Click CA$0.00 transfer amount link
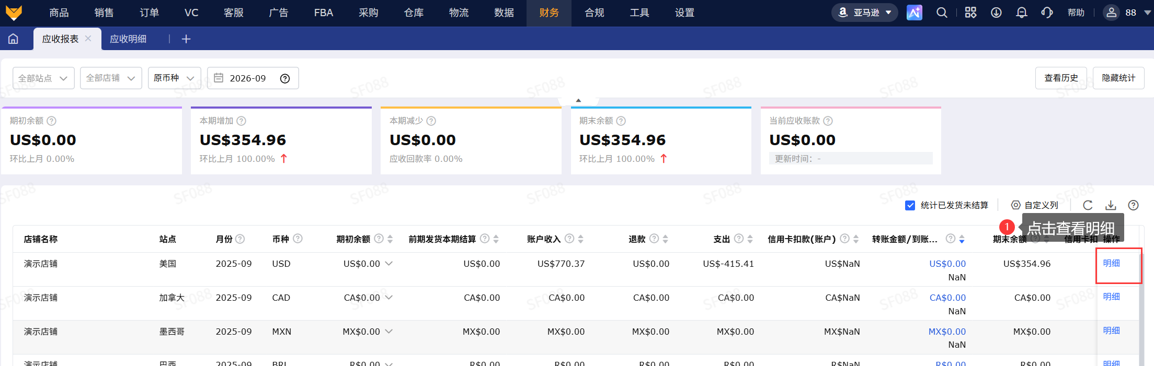 [x=947, y=298]
